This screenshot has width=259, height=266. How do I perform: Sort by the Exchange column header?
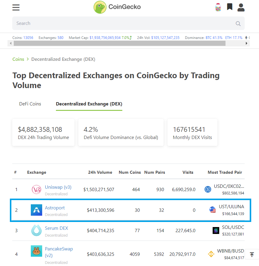36,172
